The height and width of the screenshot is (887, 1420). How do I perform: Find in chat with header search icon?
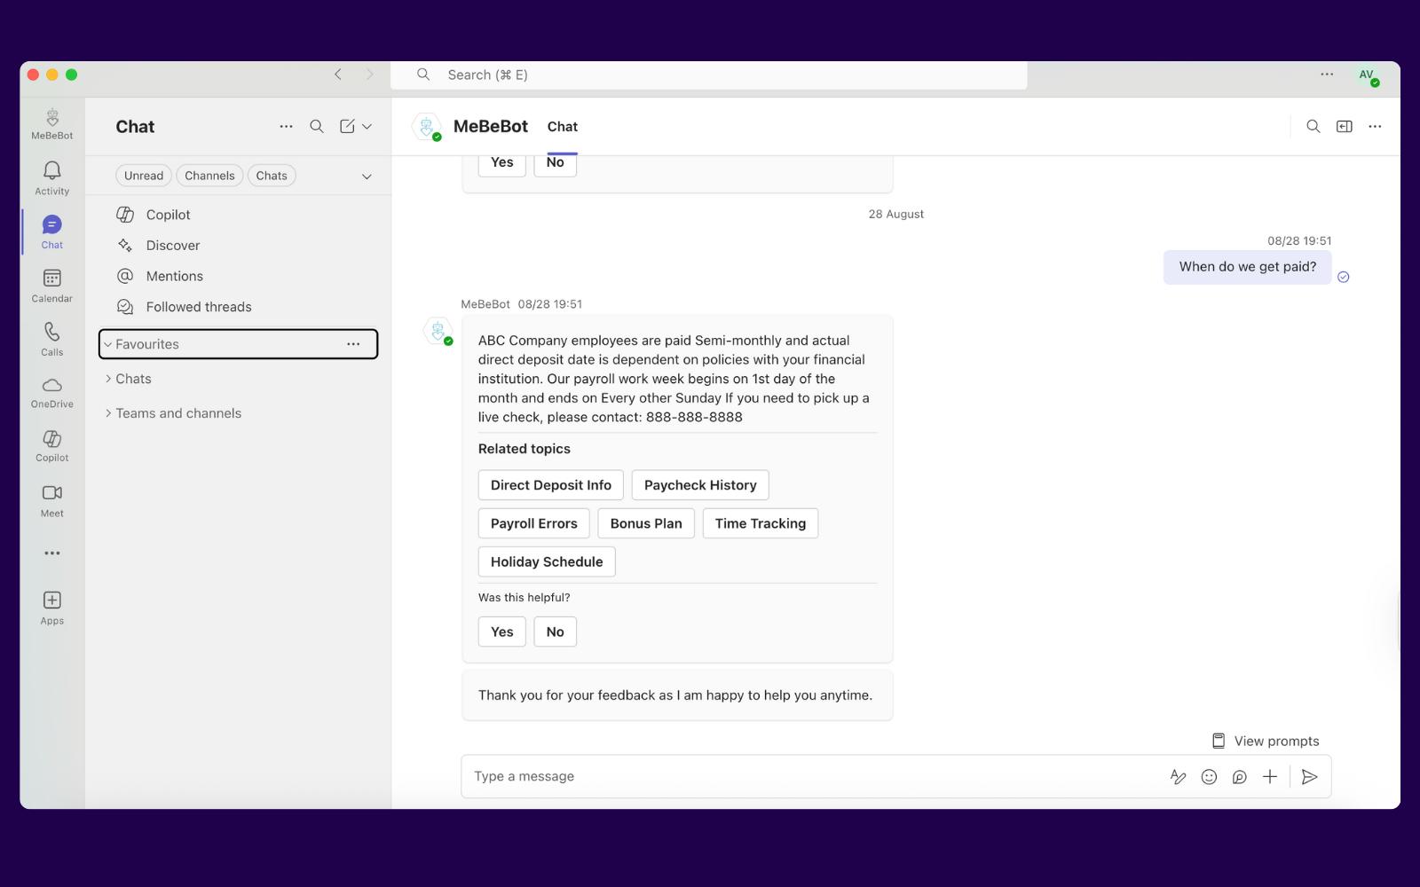click(x=1313, y=127)
